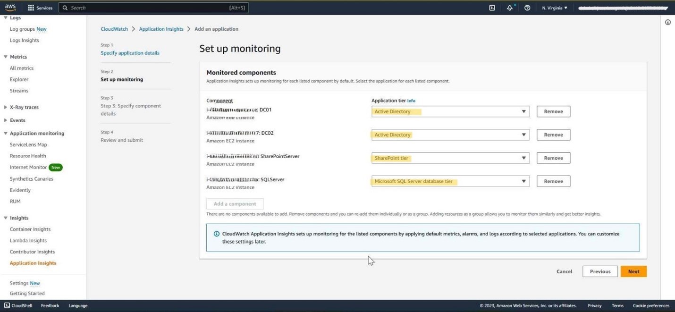Image resolution: width=675 pixels, height=312 pixels.
Task: Go to CloudWatch breadcrumb
Action: pos(114,29)
